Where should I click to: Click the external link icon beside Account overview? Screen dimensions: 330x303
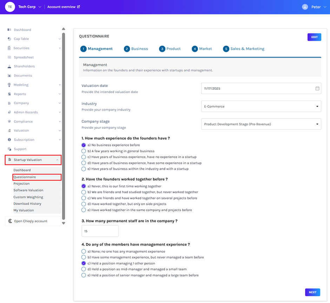[x=79, y=7]
